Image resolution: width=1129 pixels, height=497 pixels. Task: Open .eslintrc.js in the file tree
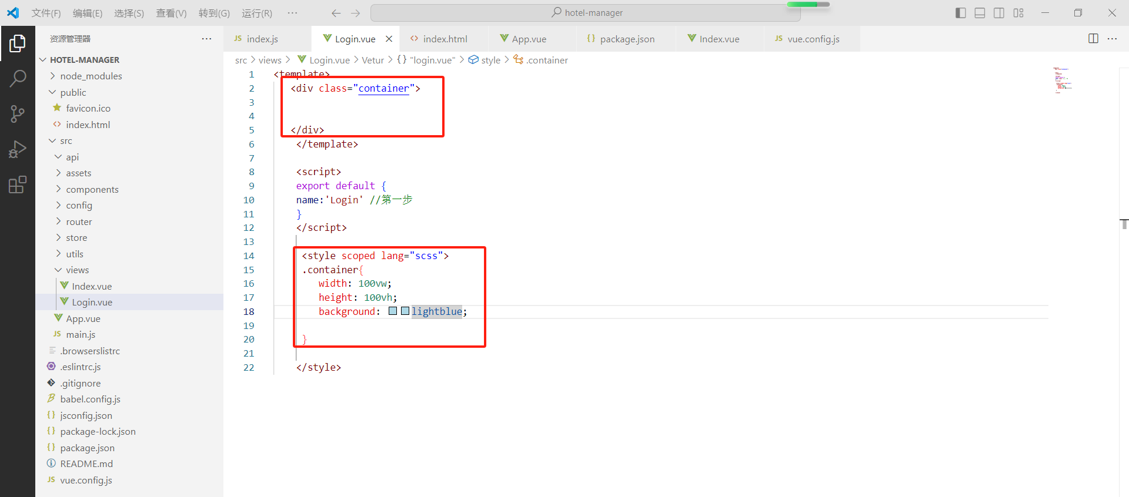click(129, 367)
